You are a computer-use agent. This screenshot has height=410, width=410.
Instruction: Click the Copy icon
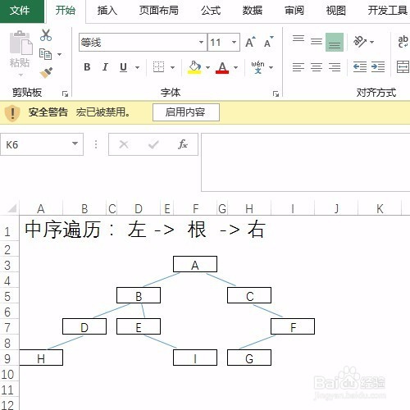coord(45,54)
